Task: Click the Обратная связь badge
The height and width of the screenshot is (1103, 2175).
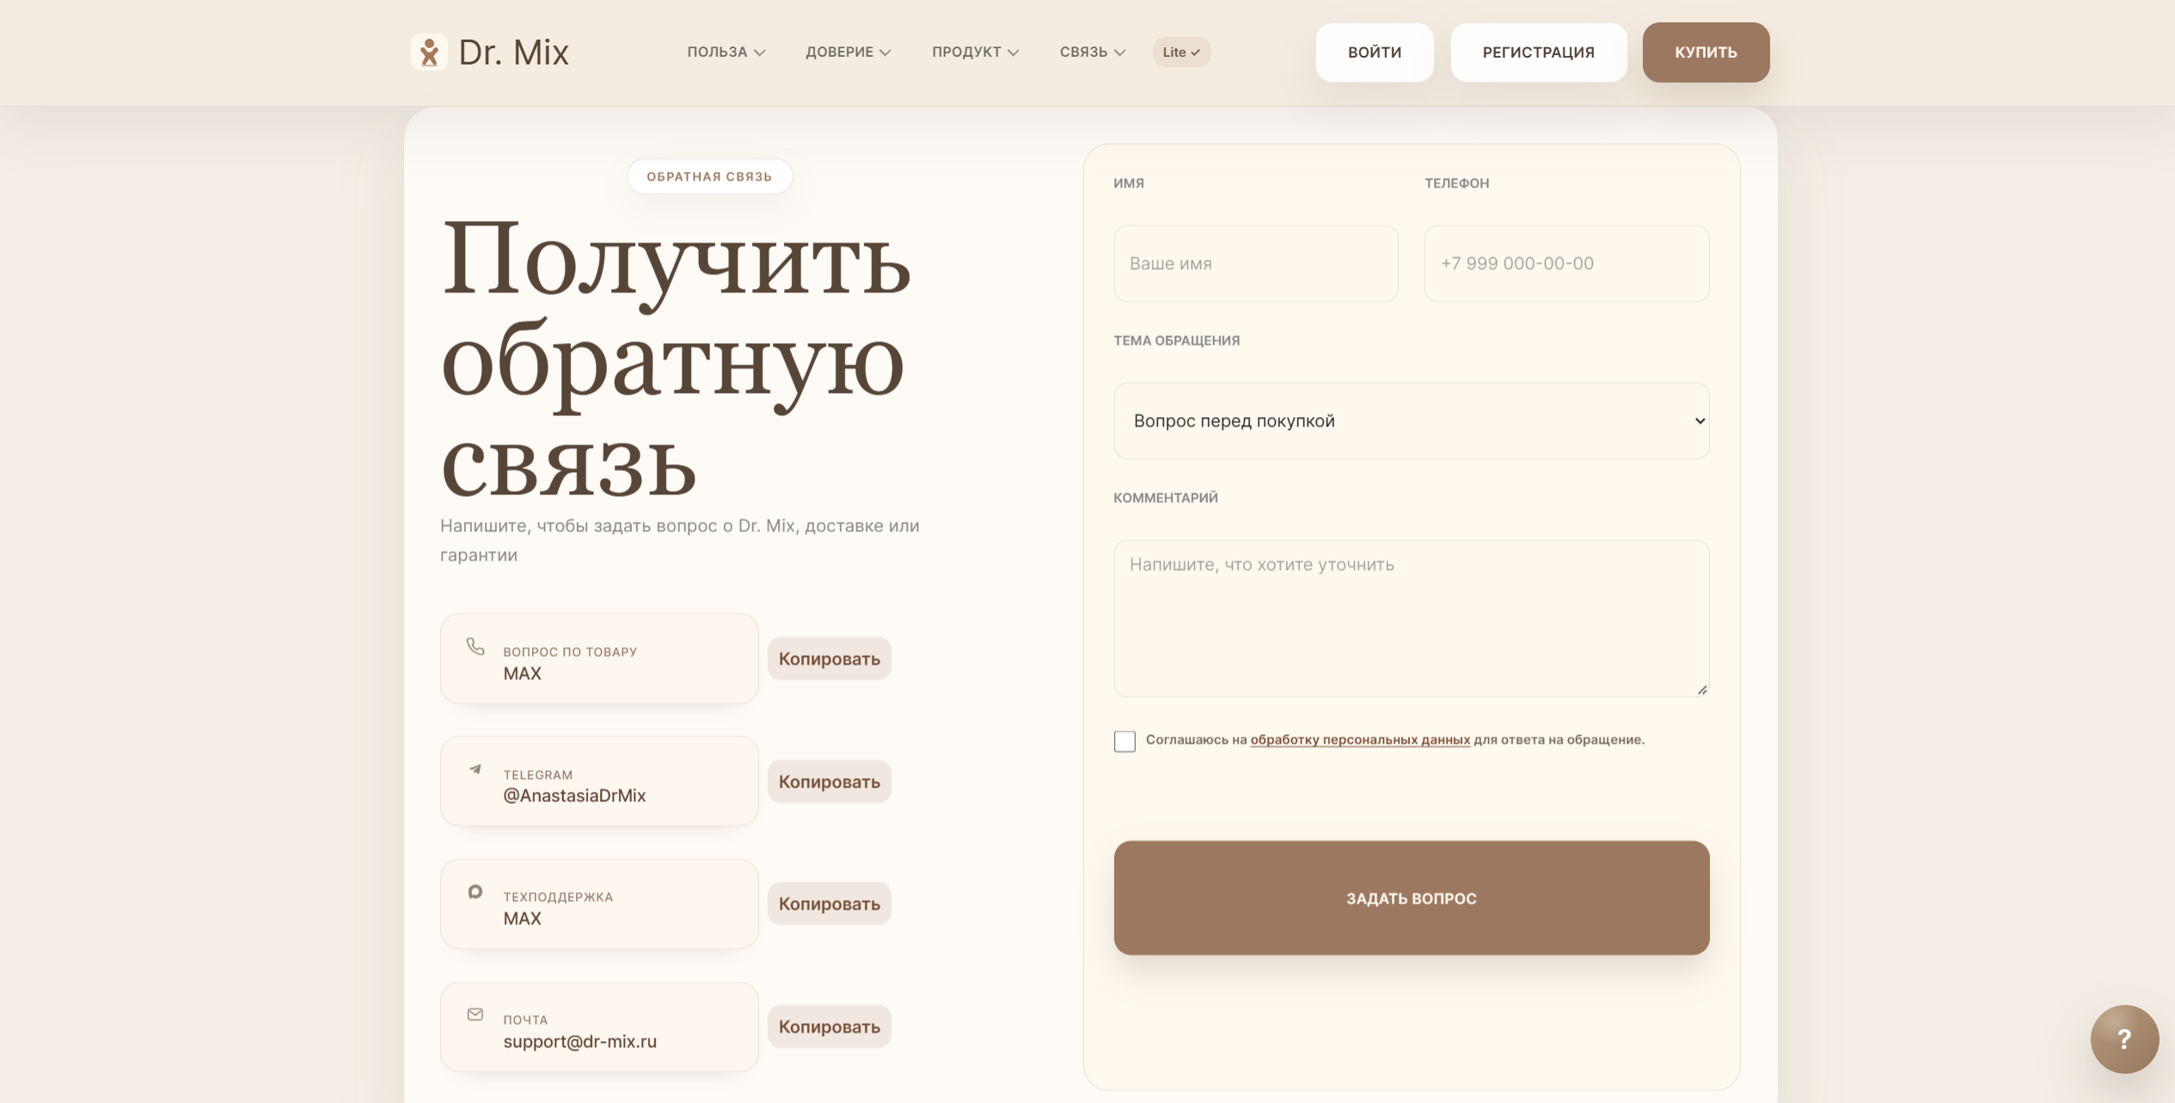Action: tap(709, 176)
